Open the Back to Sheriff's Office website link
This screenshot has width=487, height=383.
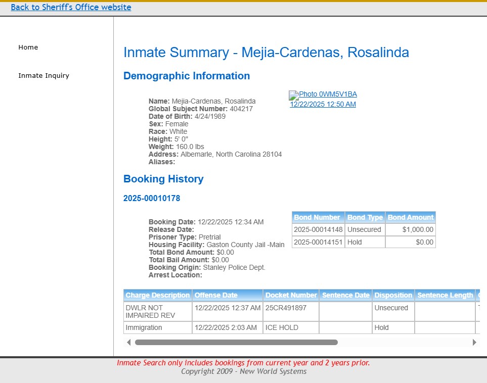click(x=71, y=8)
